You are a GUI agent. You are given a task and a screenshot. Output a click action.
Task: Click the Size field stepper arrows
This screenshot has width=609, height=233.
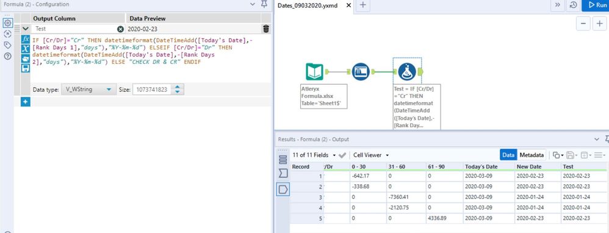178,89
